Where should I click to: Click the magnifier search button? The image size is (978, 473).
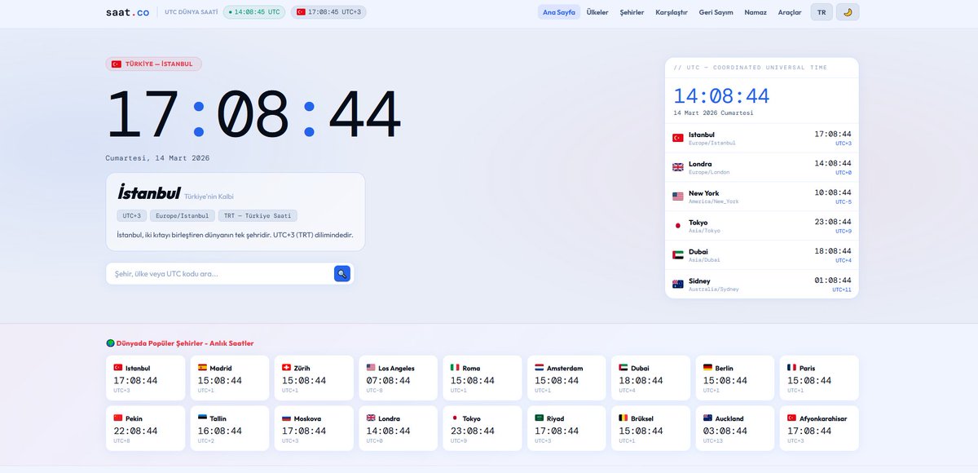point(342,274)
